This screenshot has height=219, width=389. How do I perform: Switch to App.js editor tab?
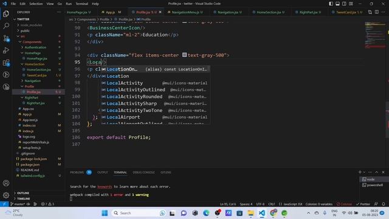tap(111, 12)
